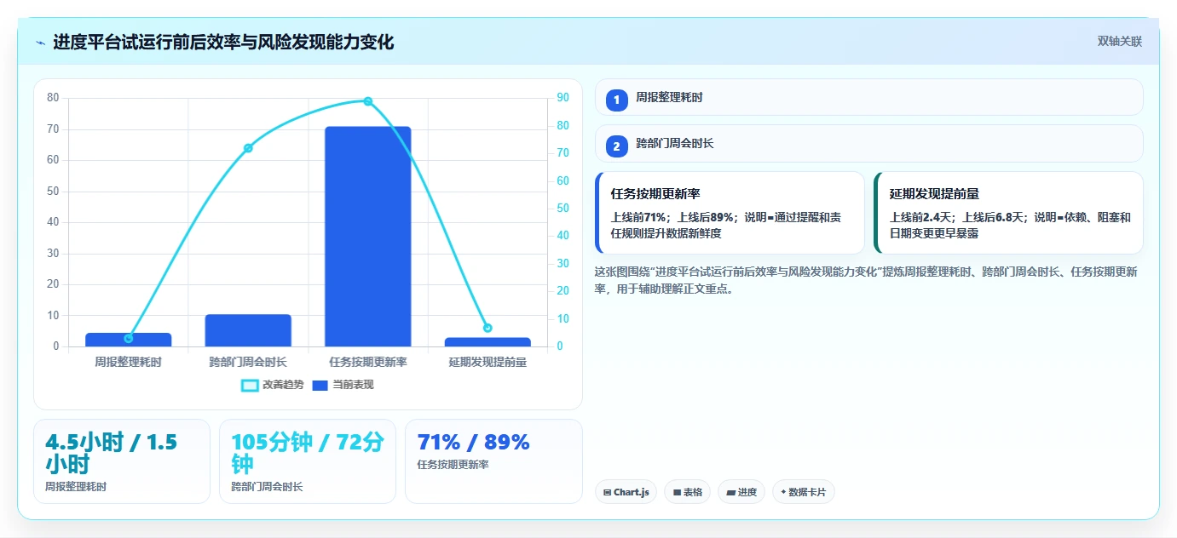Open list item 1 周报整理耗时
Screen dimensions: 1177x538
coord(868,98)
